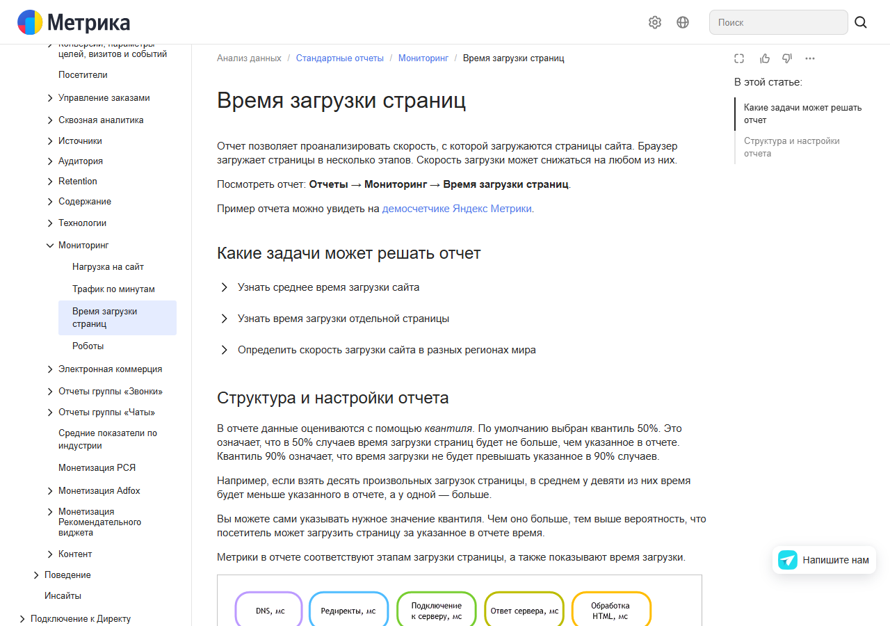890x626 pixels.
Task: Click the thumbs down icon
Action: [787, 58]
